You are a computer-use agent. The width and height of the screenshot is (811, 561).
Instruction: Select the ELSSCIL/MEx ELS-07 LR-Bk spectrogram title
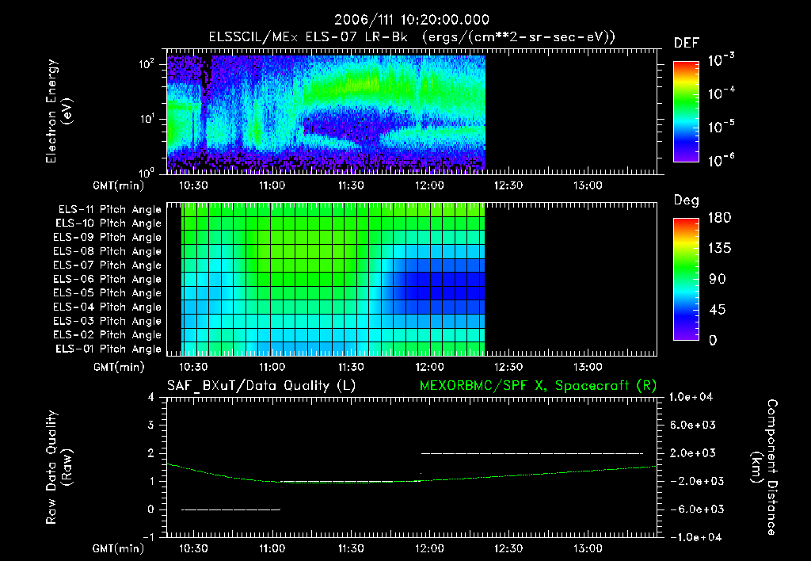[412, 37]
